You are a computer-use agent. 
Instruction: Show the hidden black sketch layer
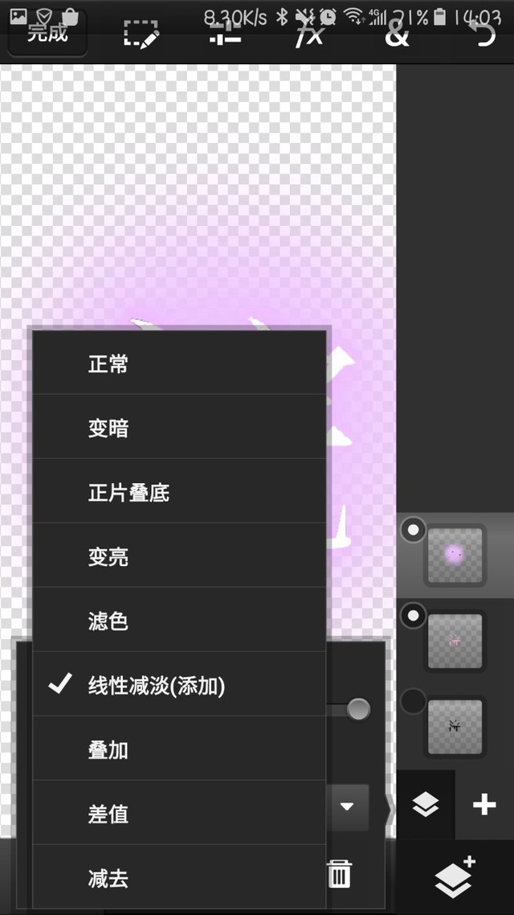pos(413,701)
